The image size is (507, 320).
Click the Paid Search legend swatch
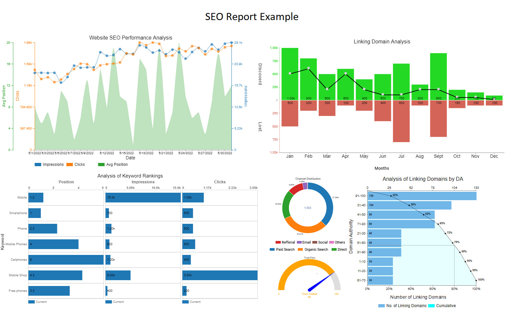272,250
